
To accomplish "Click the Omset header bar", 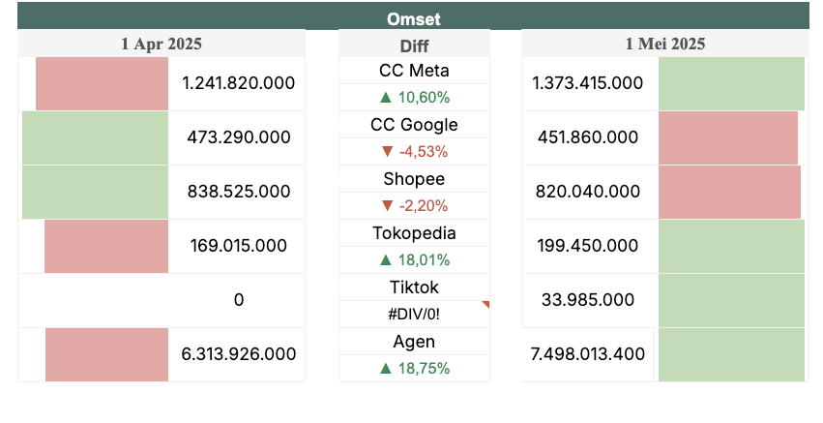I will [414, 17].
